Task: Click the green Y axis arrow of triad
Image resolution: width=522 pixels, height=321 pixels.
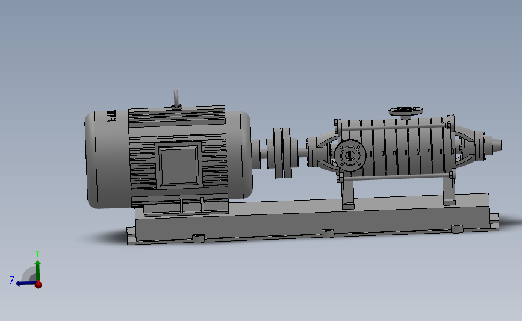Action: (x=37, y=270)
